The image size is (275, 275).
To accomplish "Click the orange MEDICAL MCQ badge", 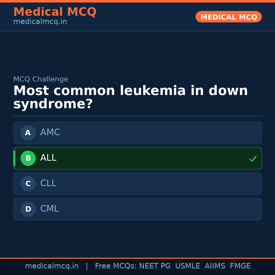I will 229,17.
